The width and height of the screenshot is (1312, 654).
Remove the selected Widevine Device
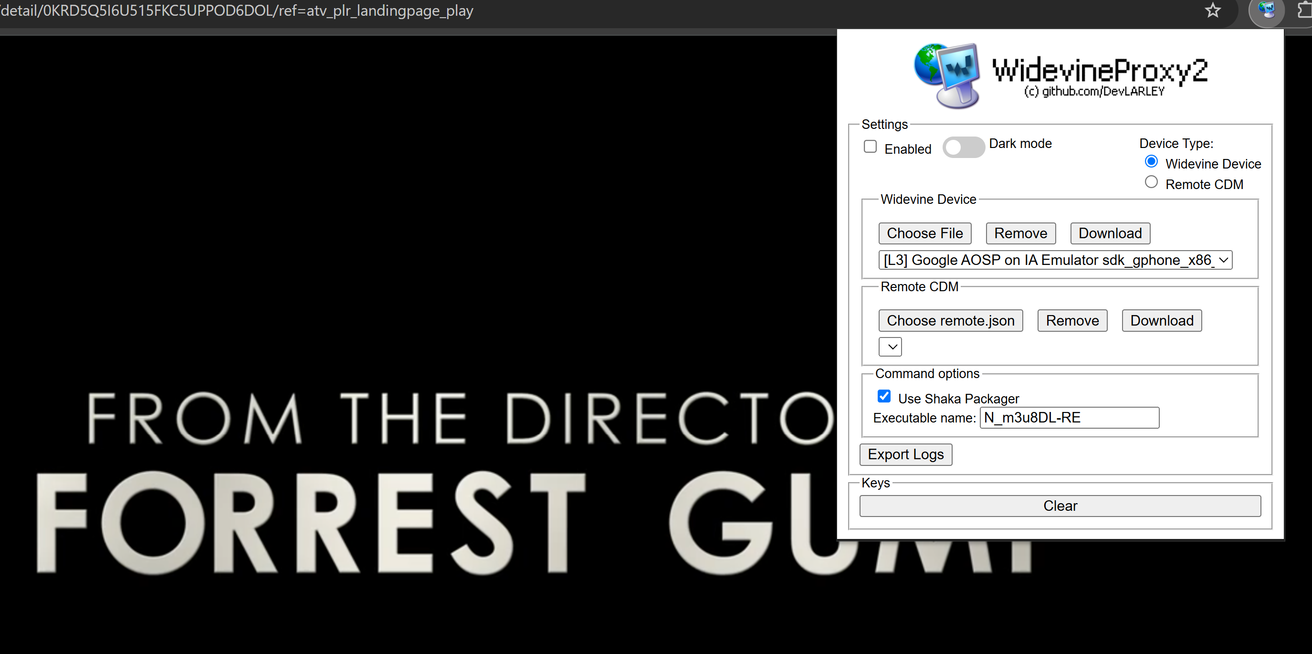pos(1020,233)
